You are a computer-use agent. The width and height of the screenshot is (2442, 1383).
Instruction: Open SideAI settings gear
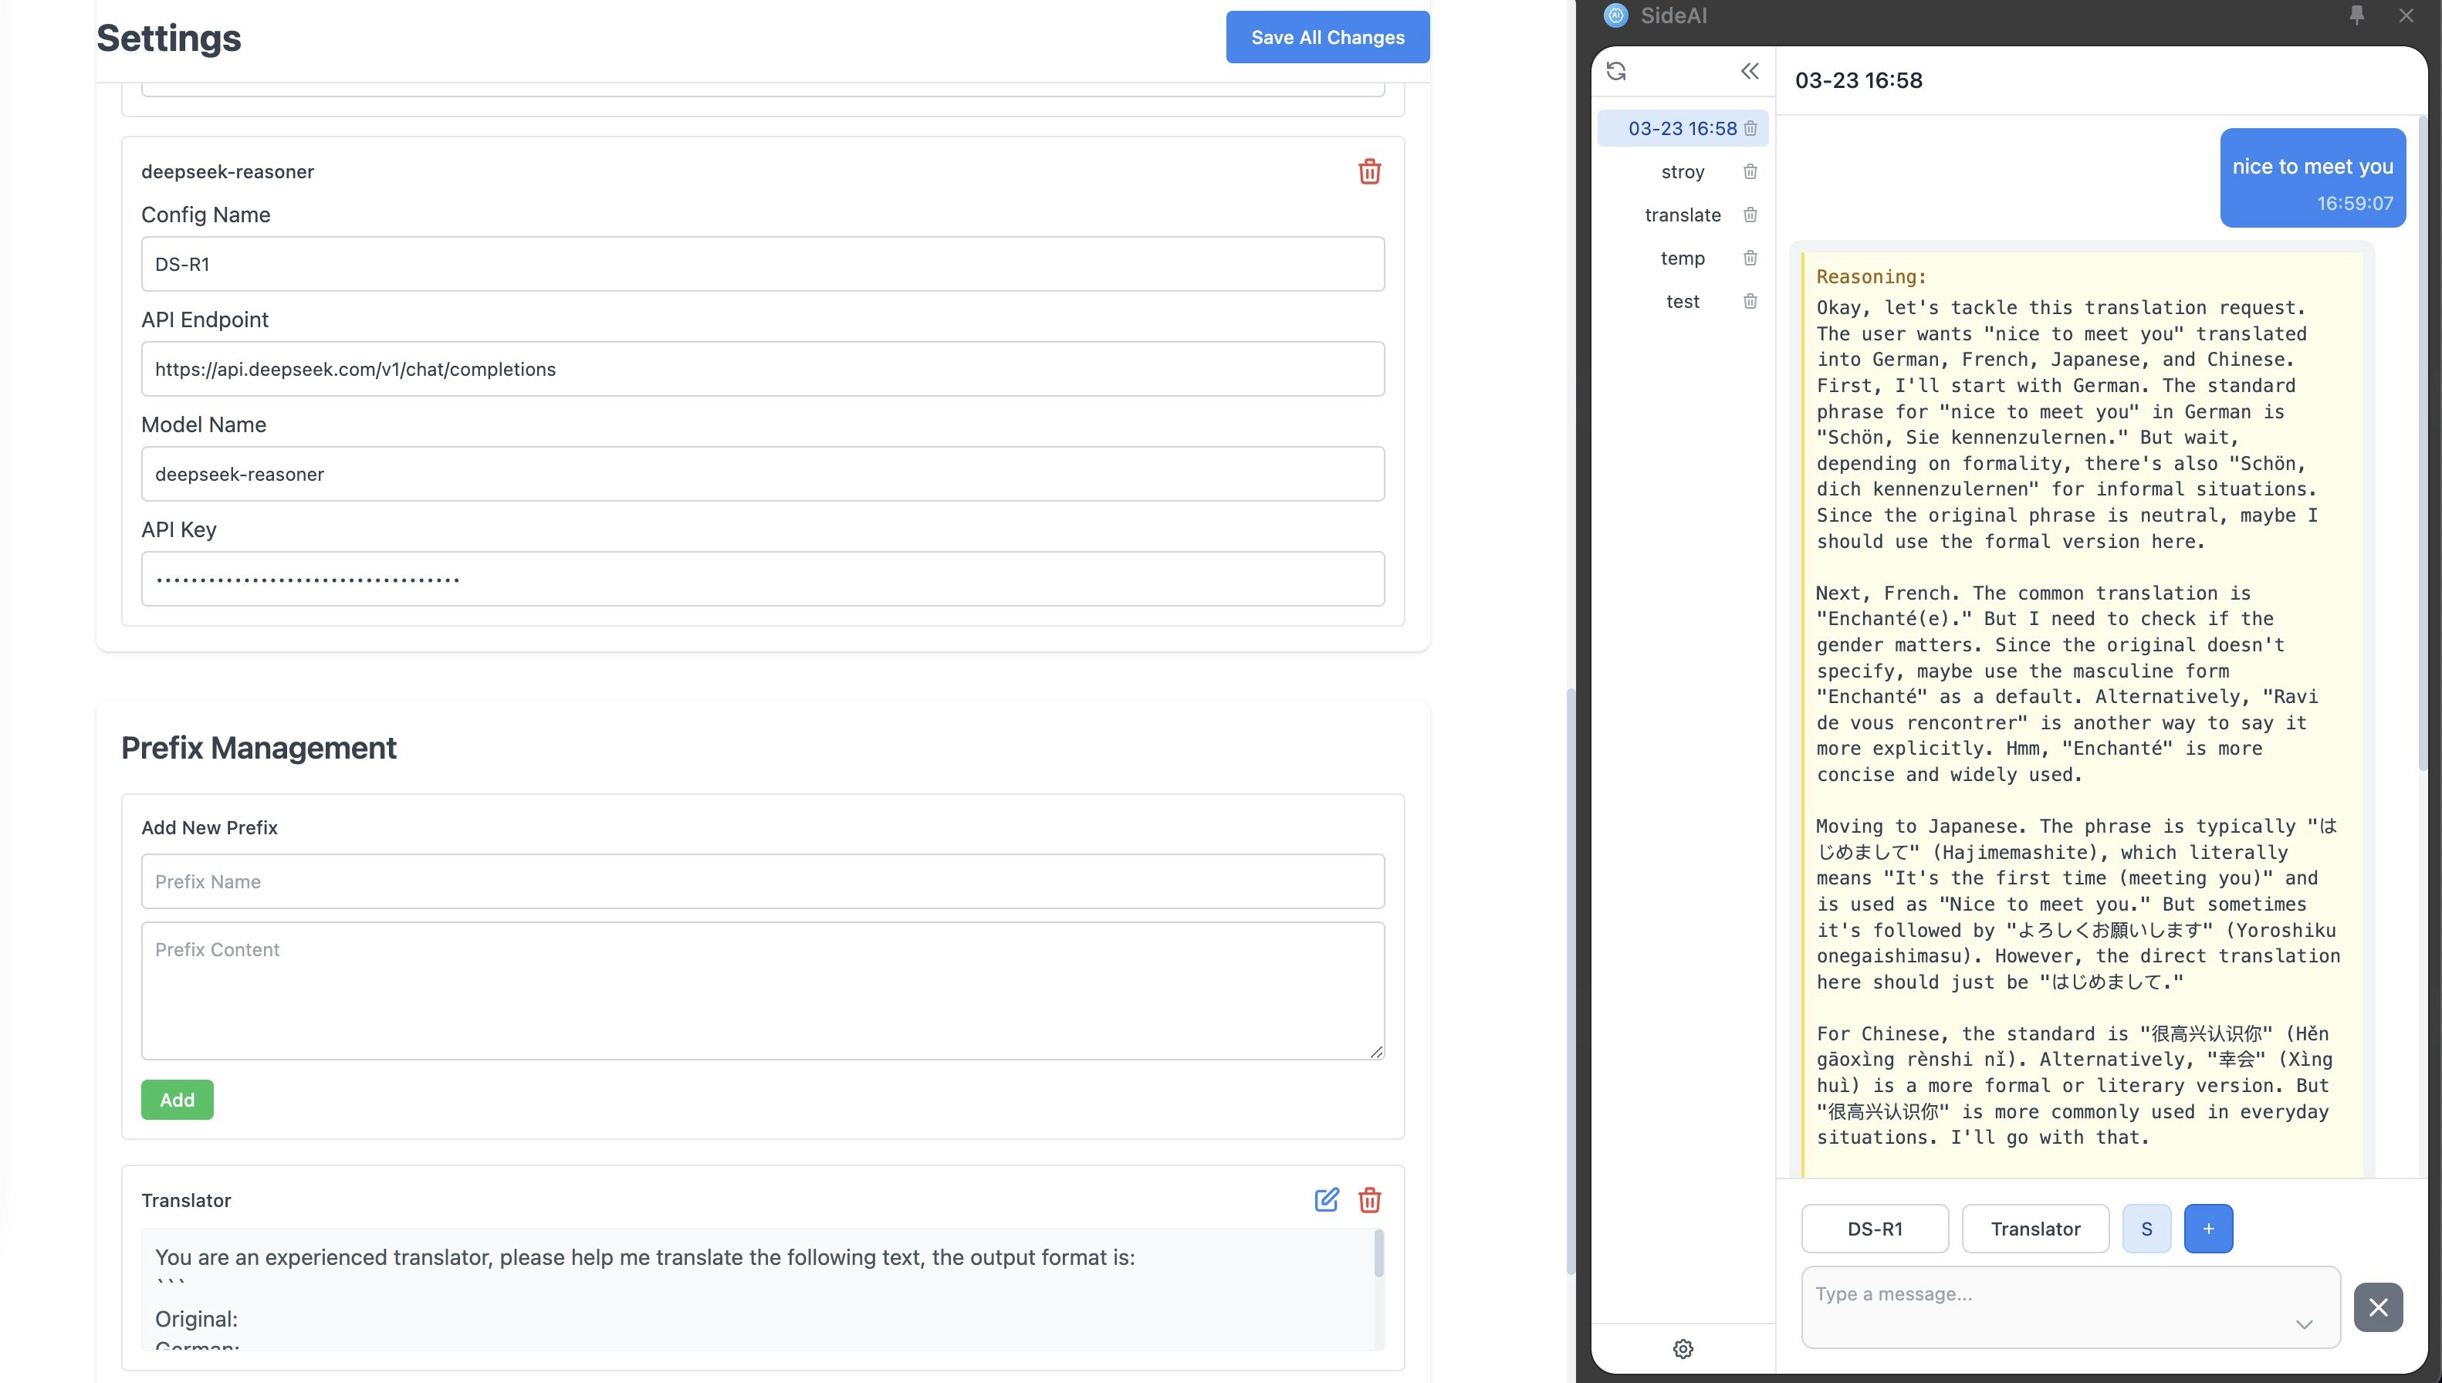pyautogui.click(x=1682, y=1349)
